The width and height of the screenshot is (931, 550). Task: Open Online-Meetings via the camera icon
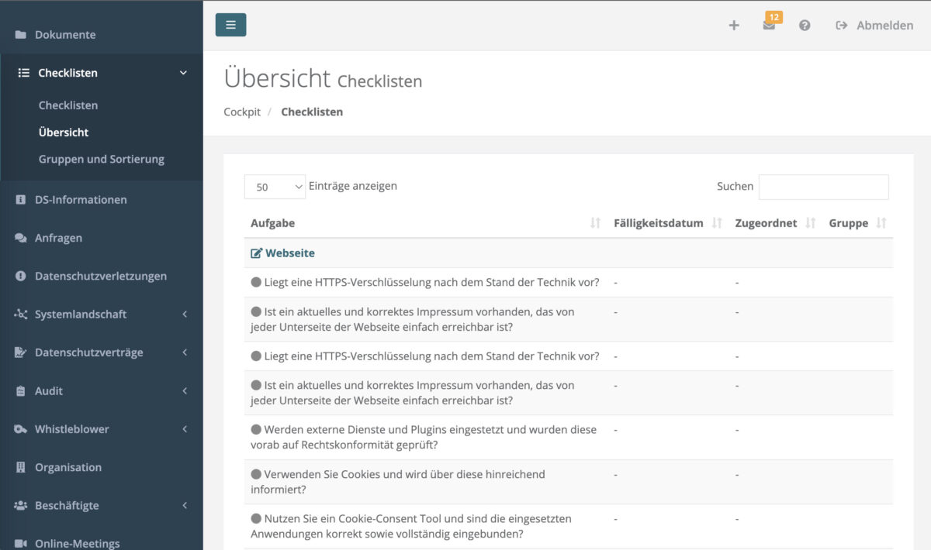[x=19, y=543]
